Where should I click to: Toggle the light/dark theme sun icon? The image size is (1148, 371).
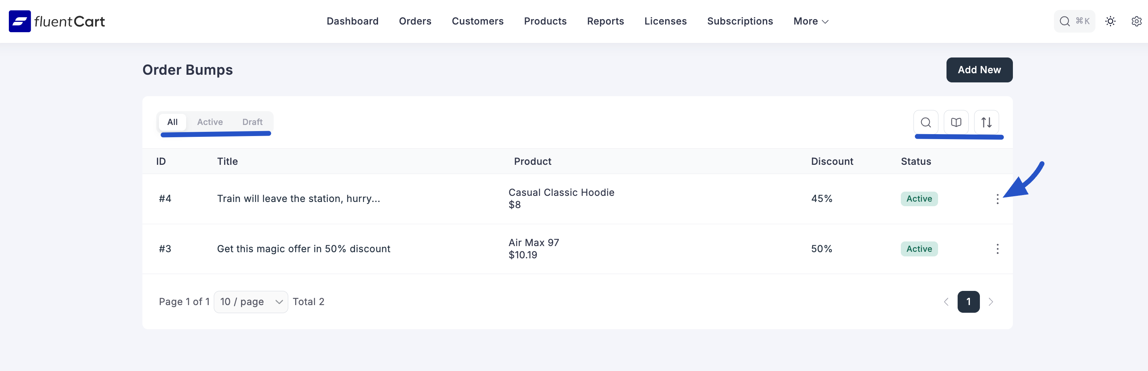(x=1110, y=21)
